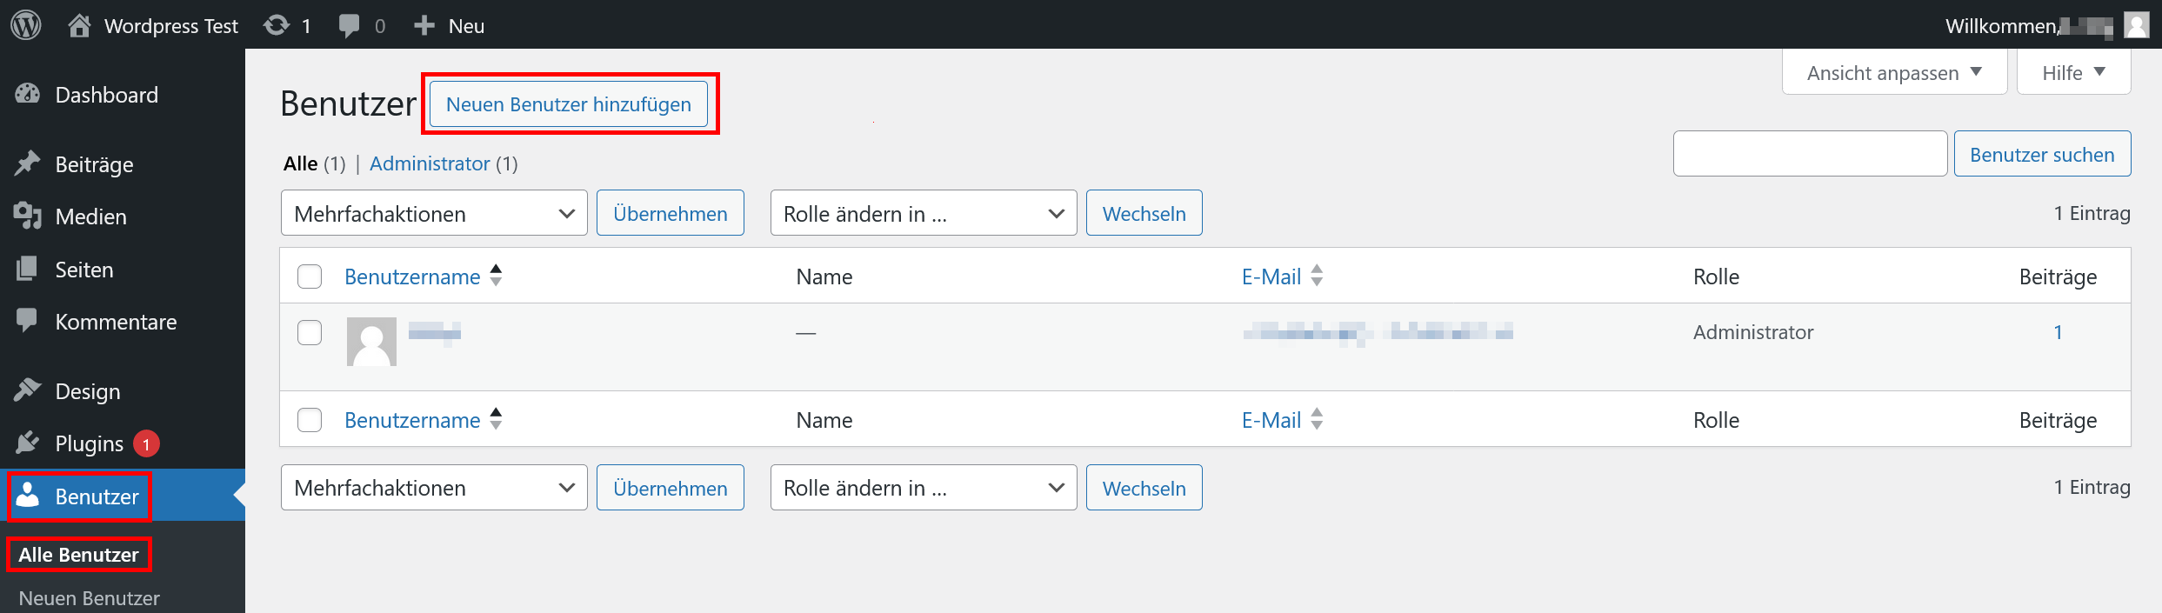Filter users by Administrator link
This screenshot has height=613, width=2162.
[x=430, y=163]
